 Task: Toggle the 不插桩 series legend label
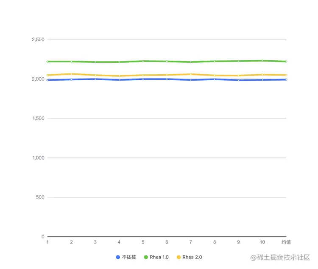click(128, 257)
